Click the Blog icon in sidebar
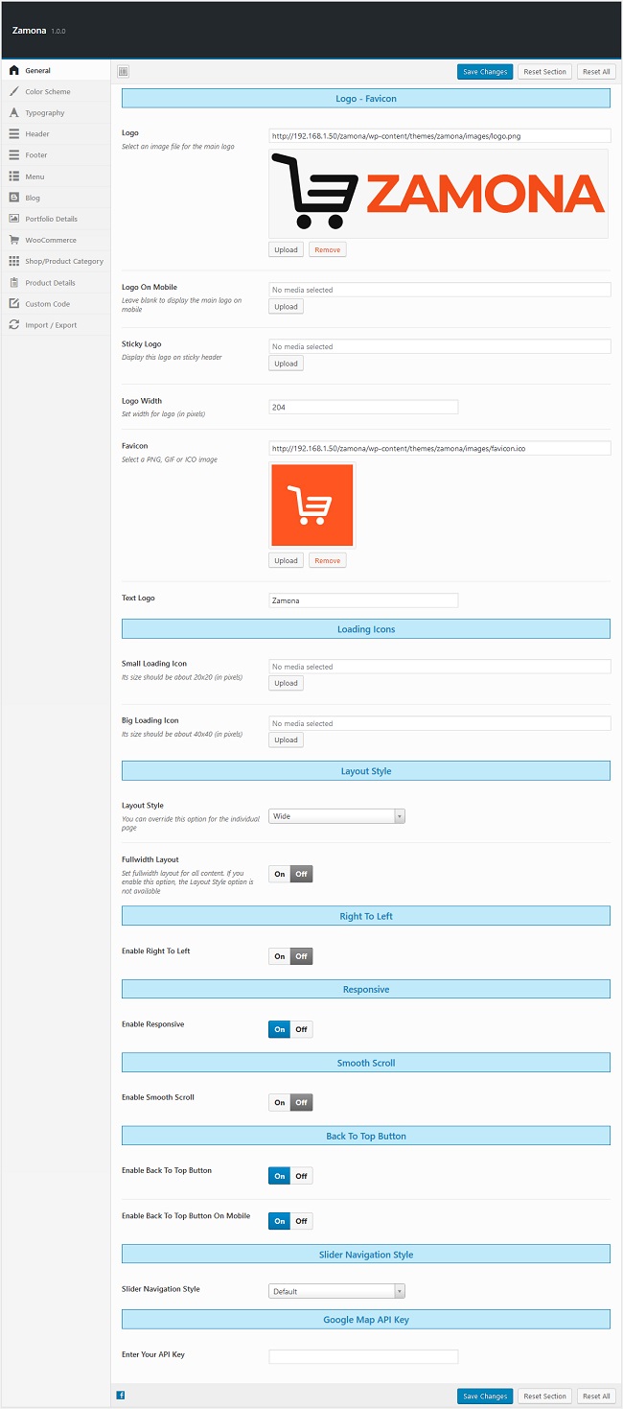This screenshot has height=1409, width=623. tap(13, 198)
